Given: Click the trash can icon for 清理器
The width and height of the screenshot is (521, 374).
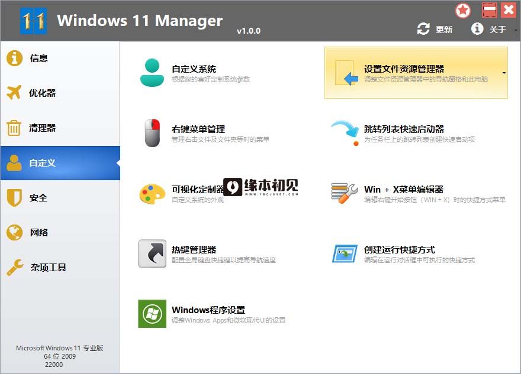Looking at the screenshot, I should point(14,128).
